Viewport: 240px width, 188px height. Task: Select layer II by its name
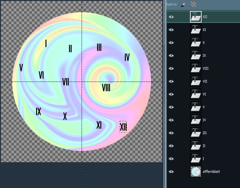[x=204, y=146]
